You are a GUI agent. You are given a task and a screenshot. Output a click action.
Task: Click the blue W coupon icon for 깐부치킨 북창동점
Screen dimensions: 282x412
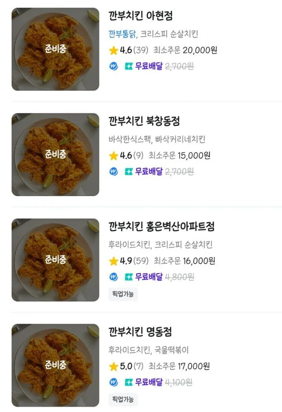(x=114, y=171)
